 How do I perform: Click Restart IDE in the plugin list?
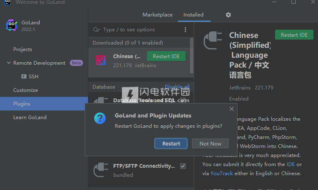(166, 56)
